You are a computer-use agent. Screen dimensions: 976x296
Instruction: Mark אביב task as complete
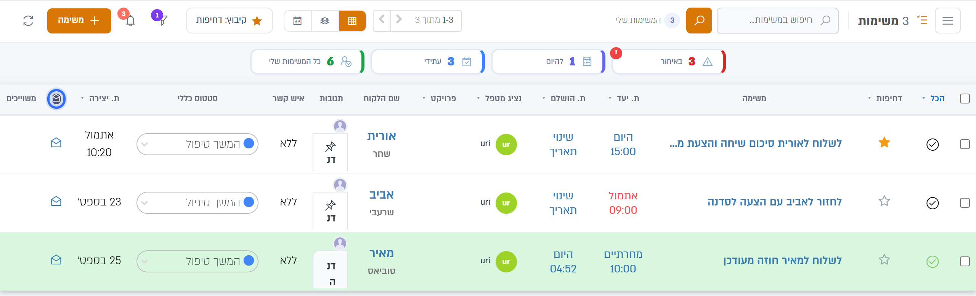(x=933, y=203)
